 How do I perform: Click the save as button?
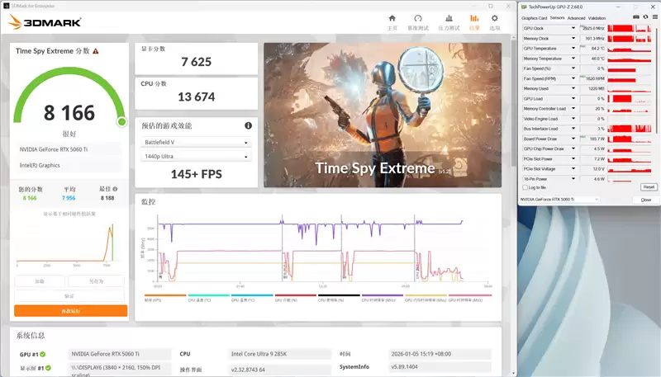tap(96, 281)
